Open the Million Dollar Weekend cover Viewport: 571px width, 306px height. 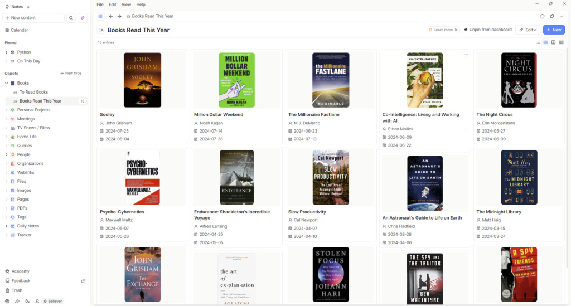pos(236,80)
